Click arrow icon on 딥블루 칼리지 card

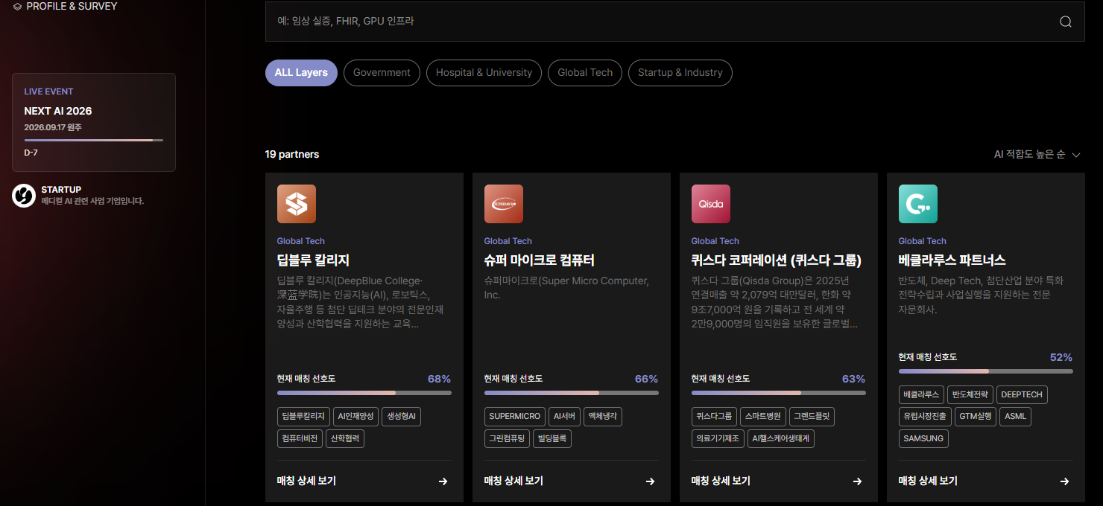[x=443, y=481]
